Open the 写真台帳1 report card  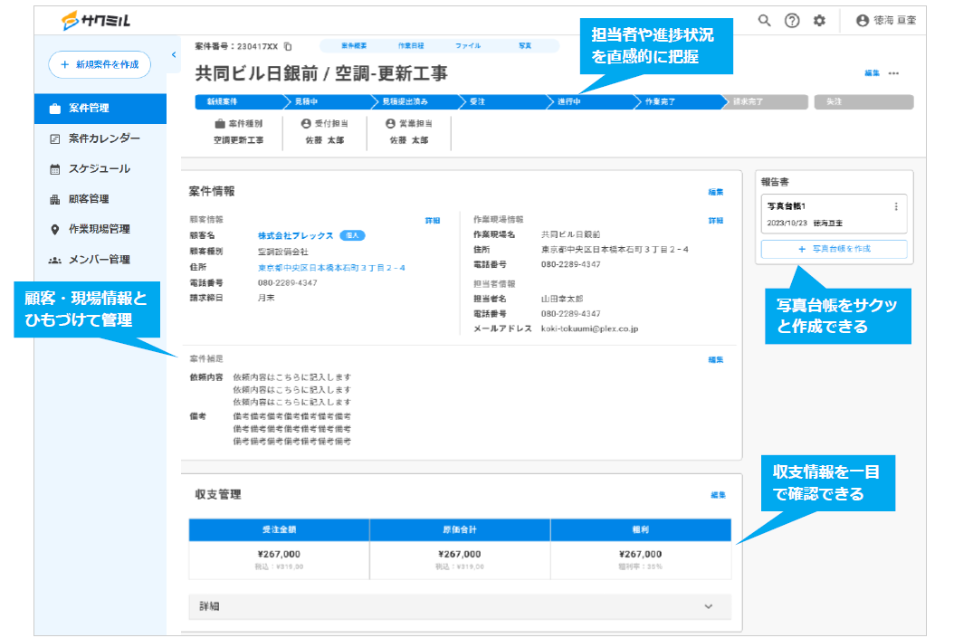pos(834,214)
